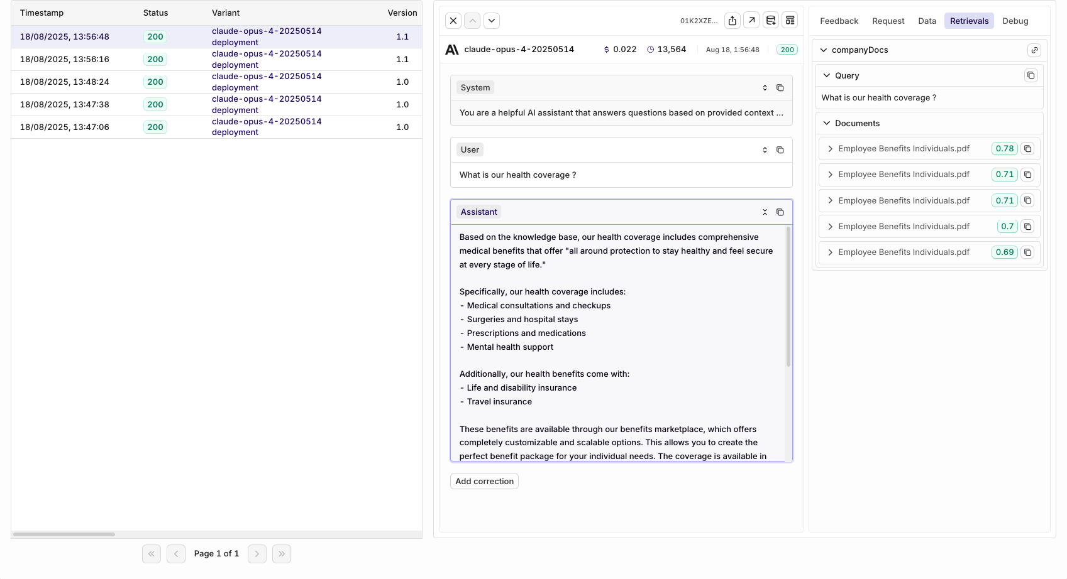Go to next log with down arrow
1067x579 pixels.
[x=492, y=21]
